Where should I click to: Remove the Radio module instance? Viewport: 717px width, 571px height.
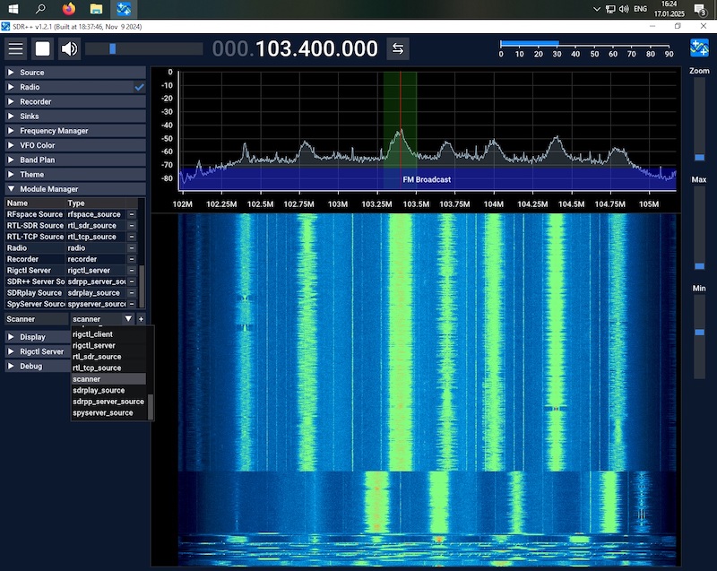[132, 247]
